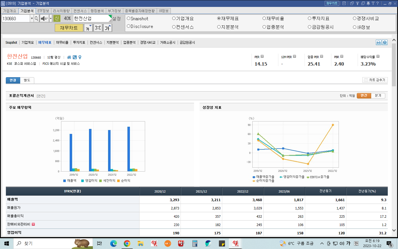
Task: Open File Explorer from the taskbar
Action: point(140,243)
